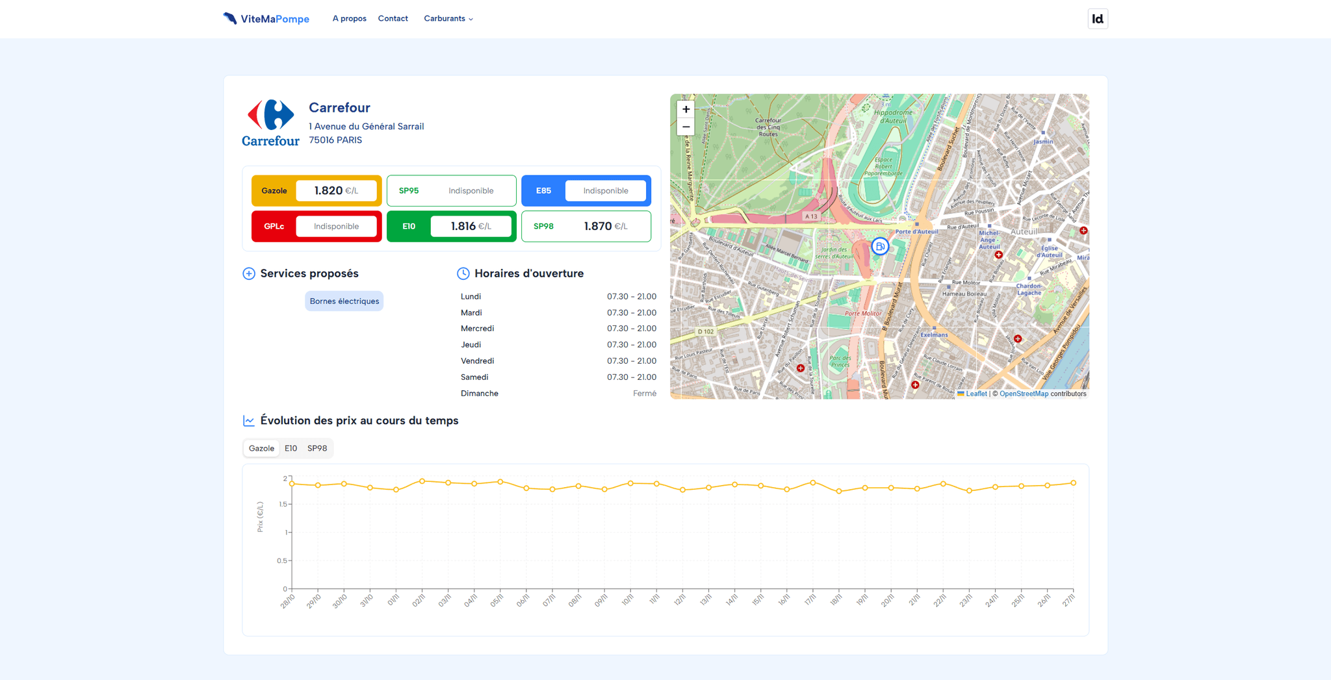Viewport: 1331px width, 680px height.
Task: Click the Bornes électriques service tag
Action: click(x=344, y=301)
